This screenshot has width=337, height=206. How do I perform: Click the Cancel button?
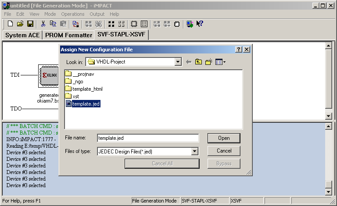(x=224, y=151)
